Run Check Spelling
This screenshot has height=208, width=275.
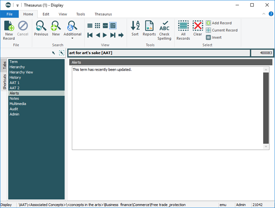coord(164,30)
